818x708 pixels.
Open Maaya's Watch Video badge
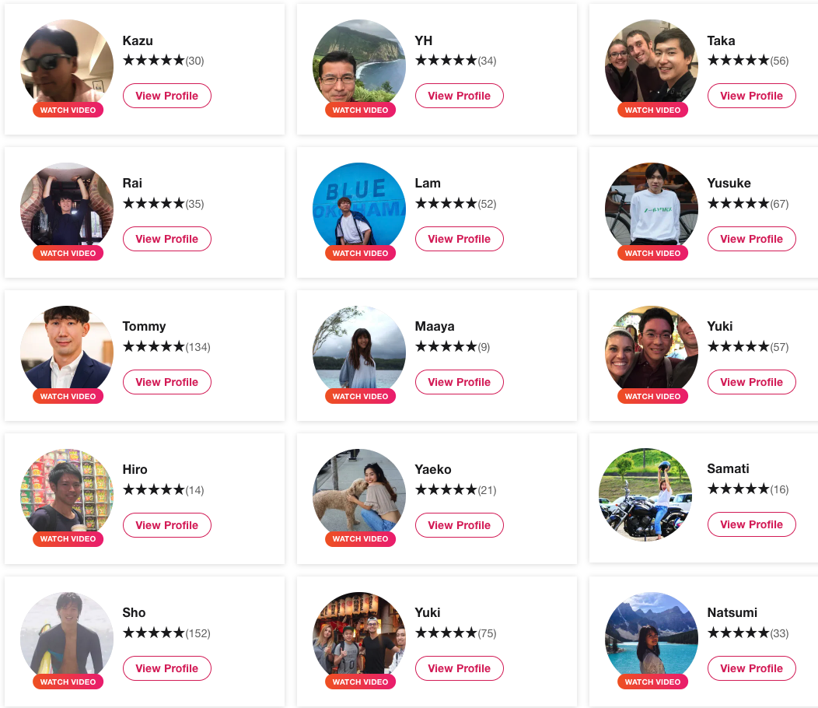pyautogui.click(x=360, y=396)
